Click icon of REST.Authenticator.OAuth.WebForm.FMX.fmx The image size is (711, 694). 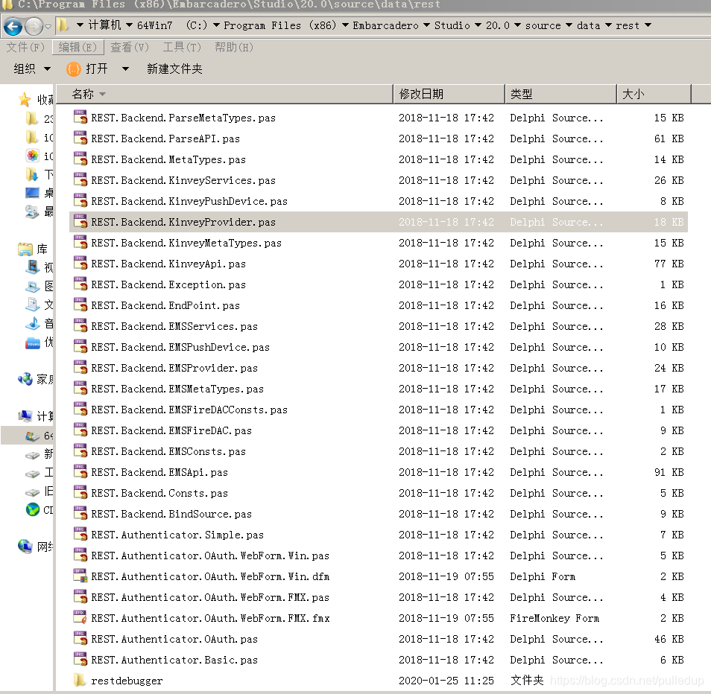click(x=80, y=617)
